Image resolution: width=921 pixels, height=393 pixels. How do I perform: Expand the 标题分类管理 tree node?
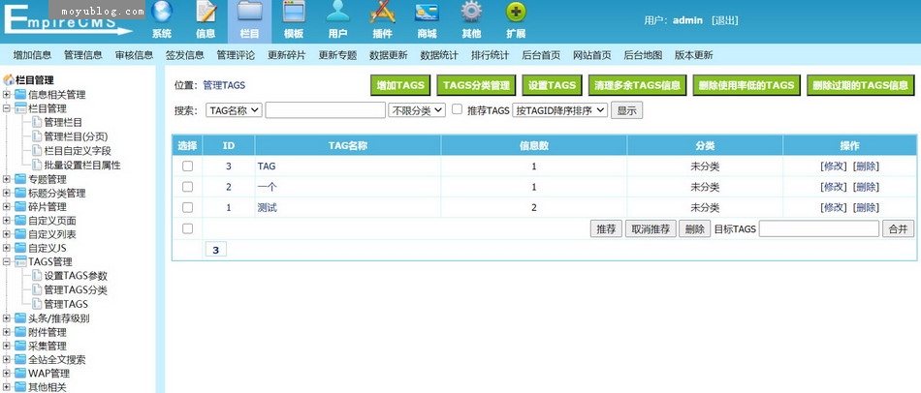click(x=7, y=193)
